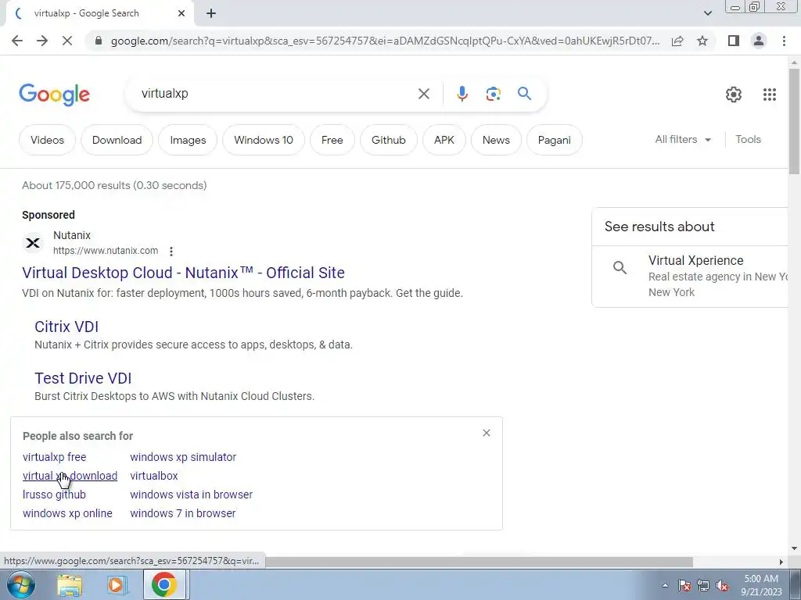Go forward with the arrow button

coord(42,41)
